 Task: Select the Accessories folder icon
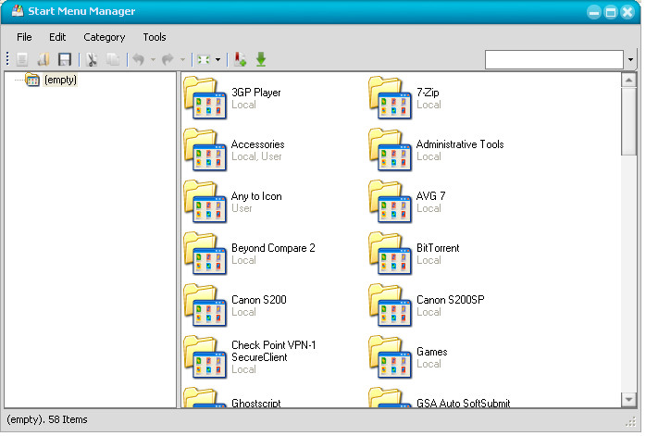pos(205,150)
